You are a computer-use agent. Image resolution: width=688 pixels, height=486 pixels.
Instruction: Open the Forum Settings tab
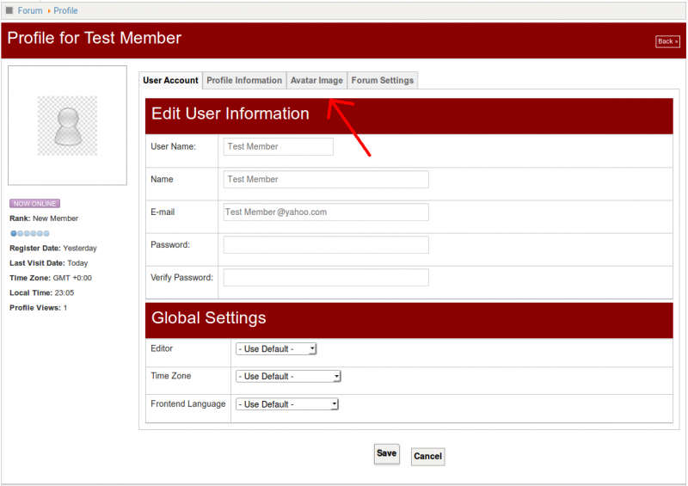click(x=383, y=80)
